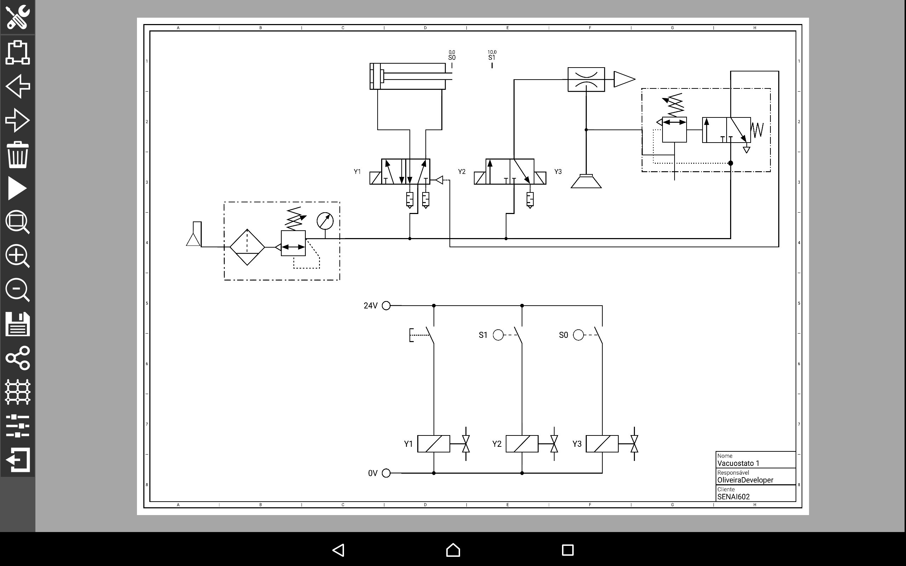Viewport: 906px width, 566px height.
Task: Click the S0 position marker above cylinder
Action: 452,59
